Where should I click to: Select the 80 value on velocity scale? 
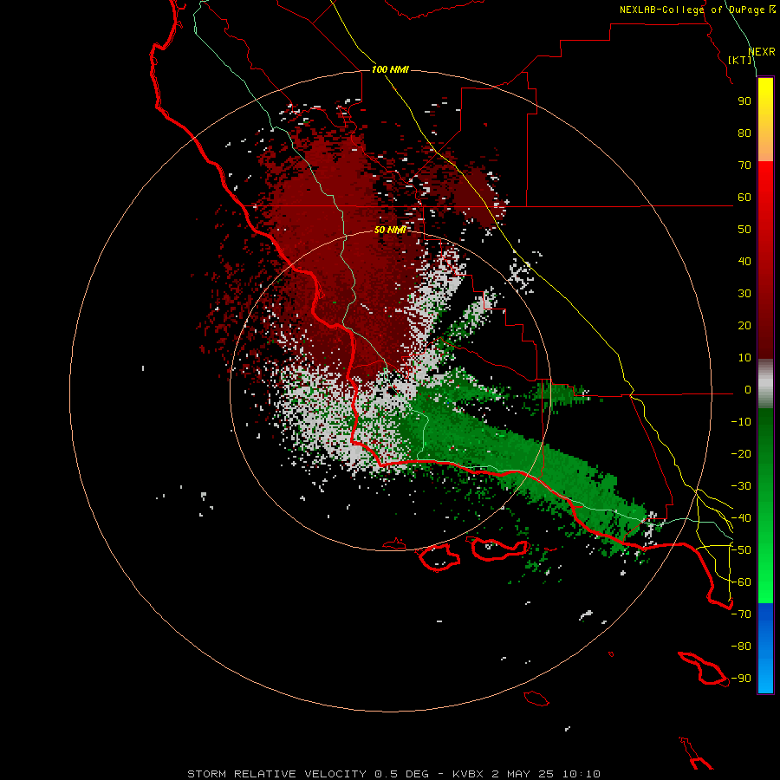pos(744,133)
